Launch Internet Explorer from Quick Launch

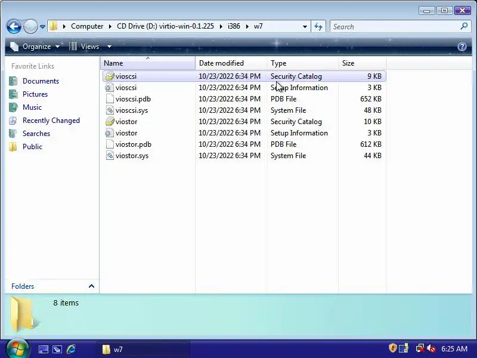71,349
